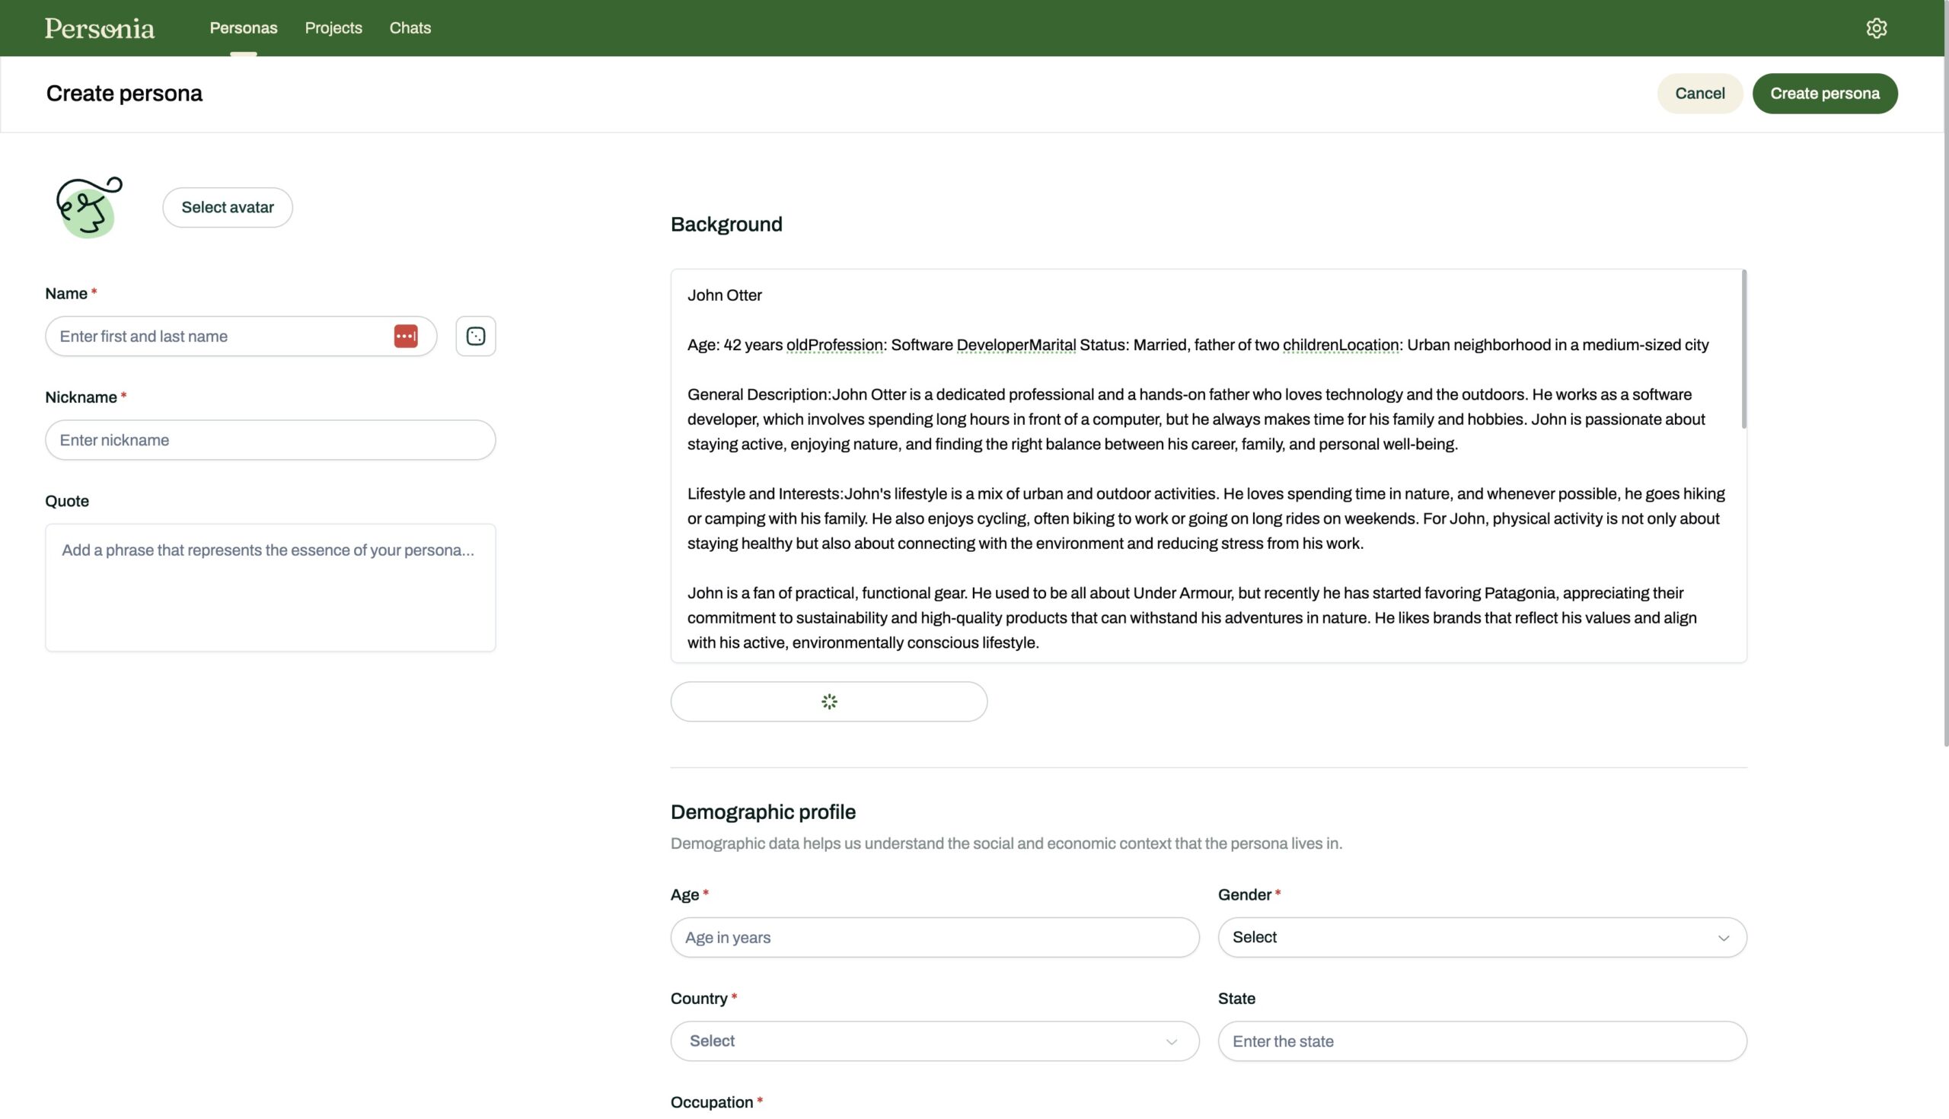
Task: Click the 'John Otter' line in Background
Action: pyautogui.click(x=724, y=295)
